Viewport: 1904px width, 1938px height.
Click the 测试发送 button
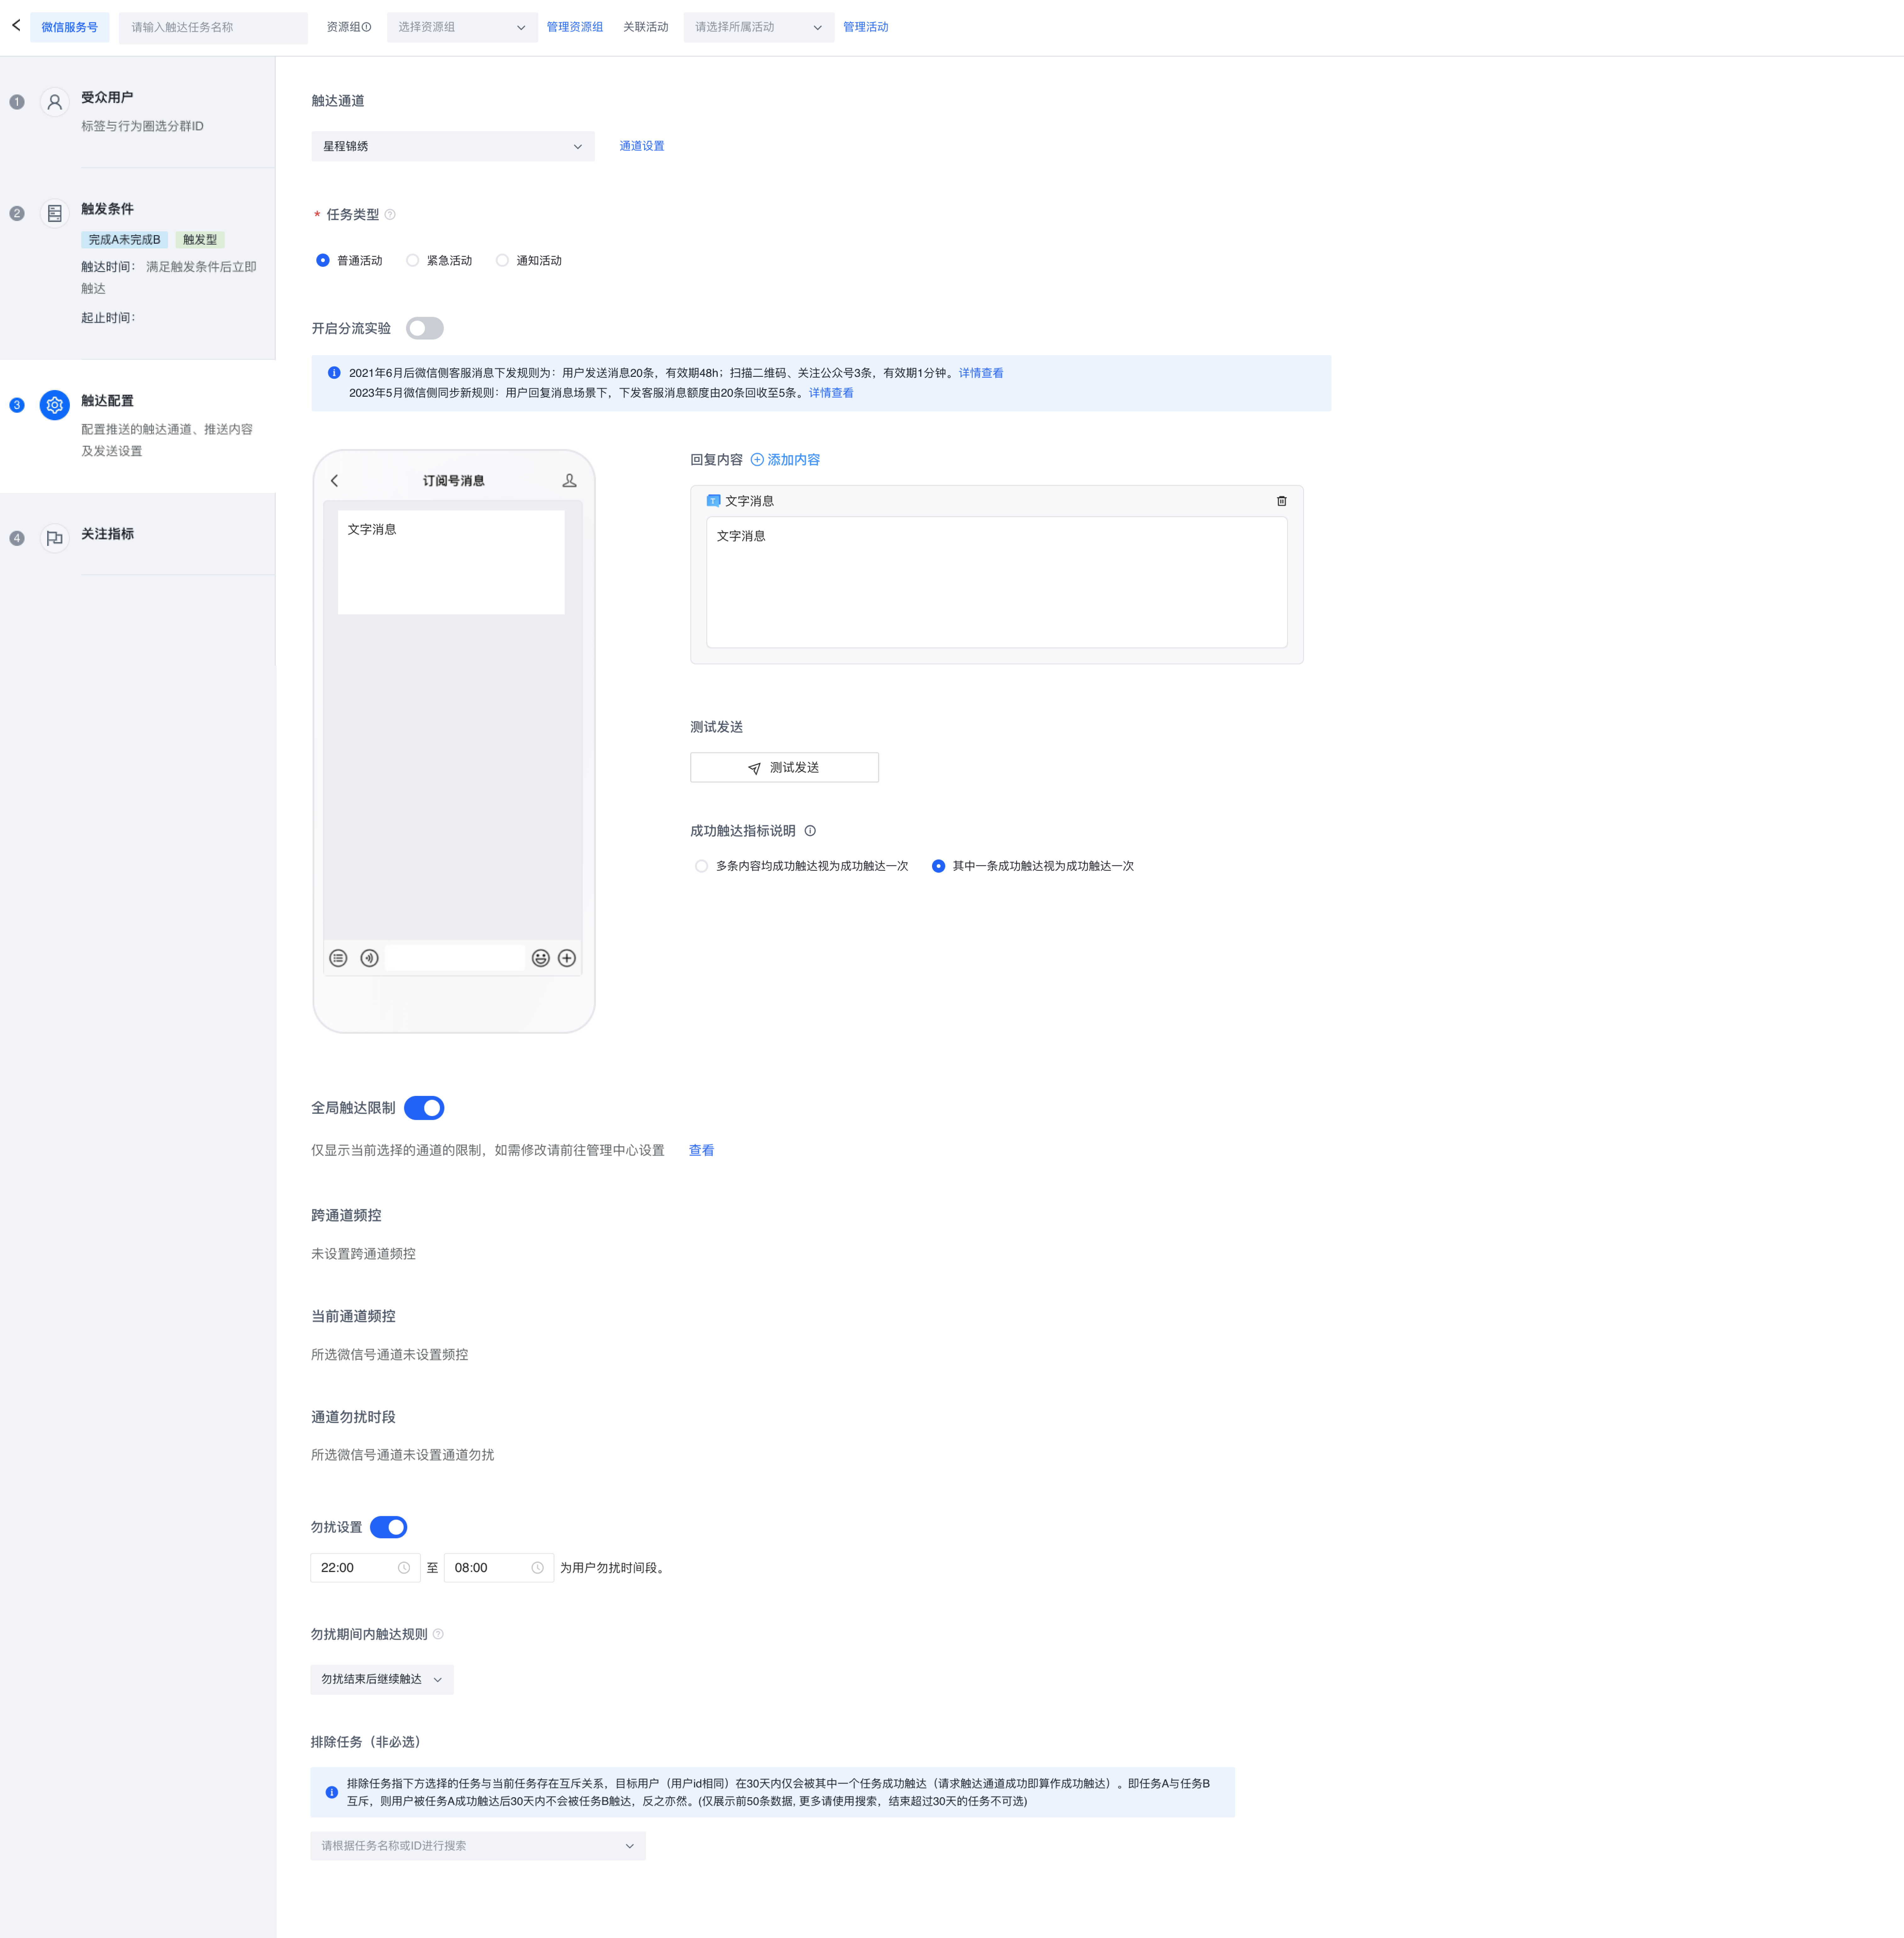tap(784, 767)
